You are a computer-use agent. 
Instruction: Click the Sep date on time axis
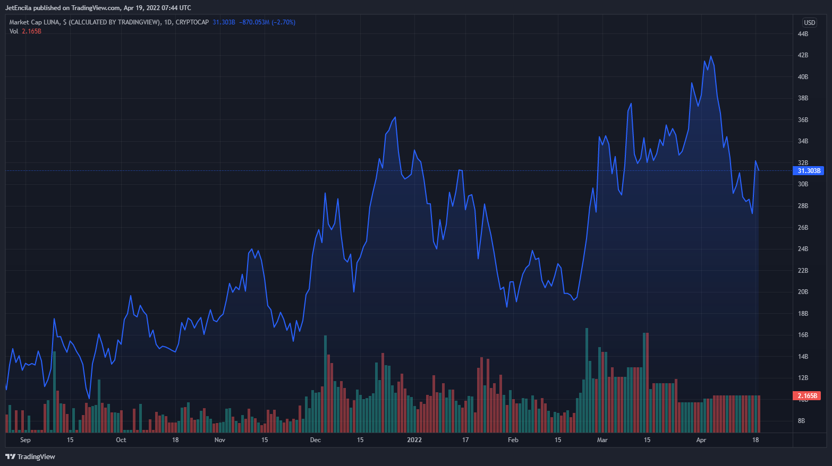click(x=25, y=440)
